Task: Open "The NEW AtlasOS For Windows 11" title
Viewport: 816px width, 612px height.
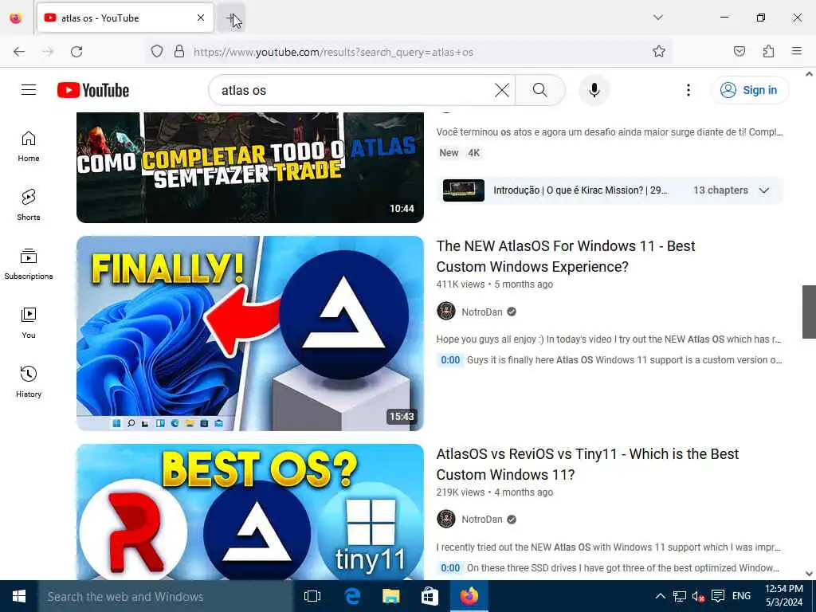Action: tap(565, 256)
